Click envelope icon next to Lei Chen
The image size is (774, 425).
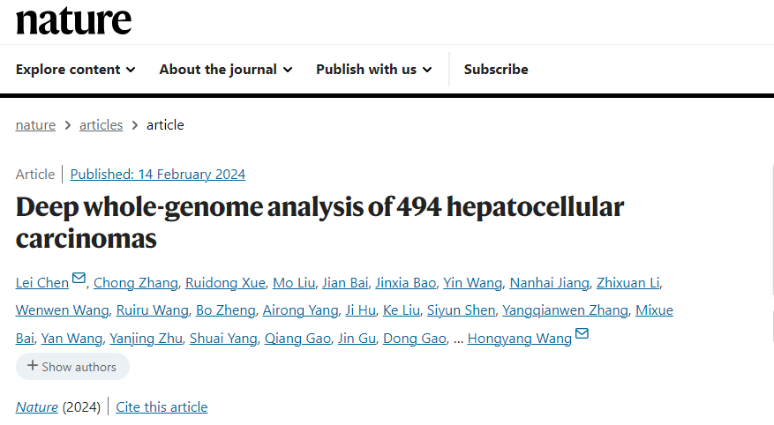79,279
